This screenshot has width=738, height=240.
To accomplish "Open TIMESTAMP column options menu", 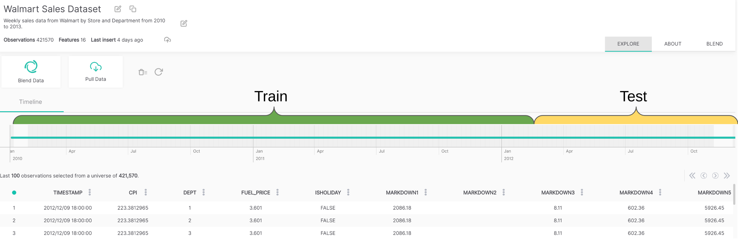I will coord(90,192).
